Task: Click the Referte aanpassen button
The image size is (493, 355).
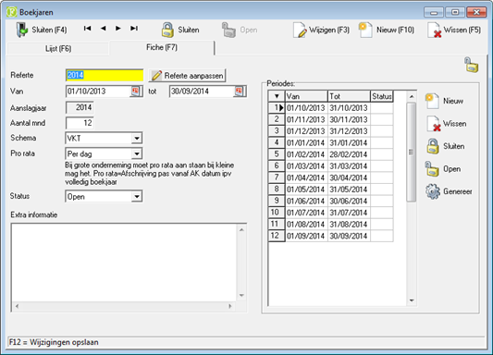Action: 187,76
